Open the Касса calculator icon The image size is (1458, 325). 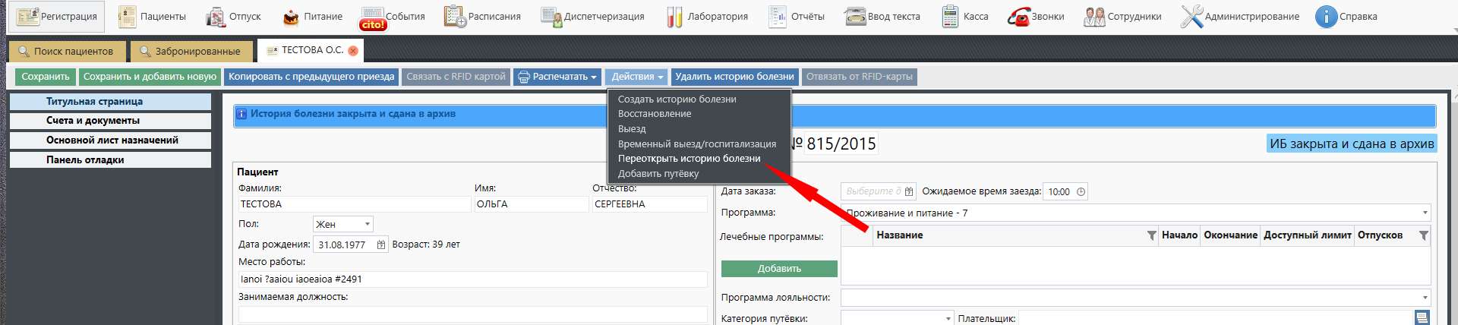coord(950,17)
